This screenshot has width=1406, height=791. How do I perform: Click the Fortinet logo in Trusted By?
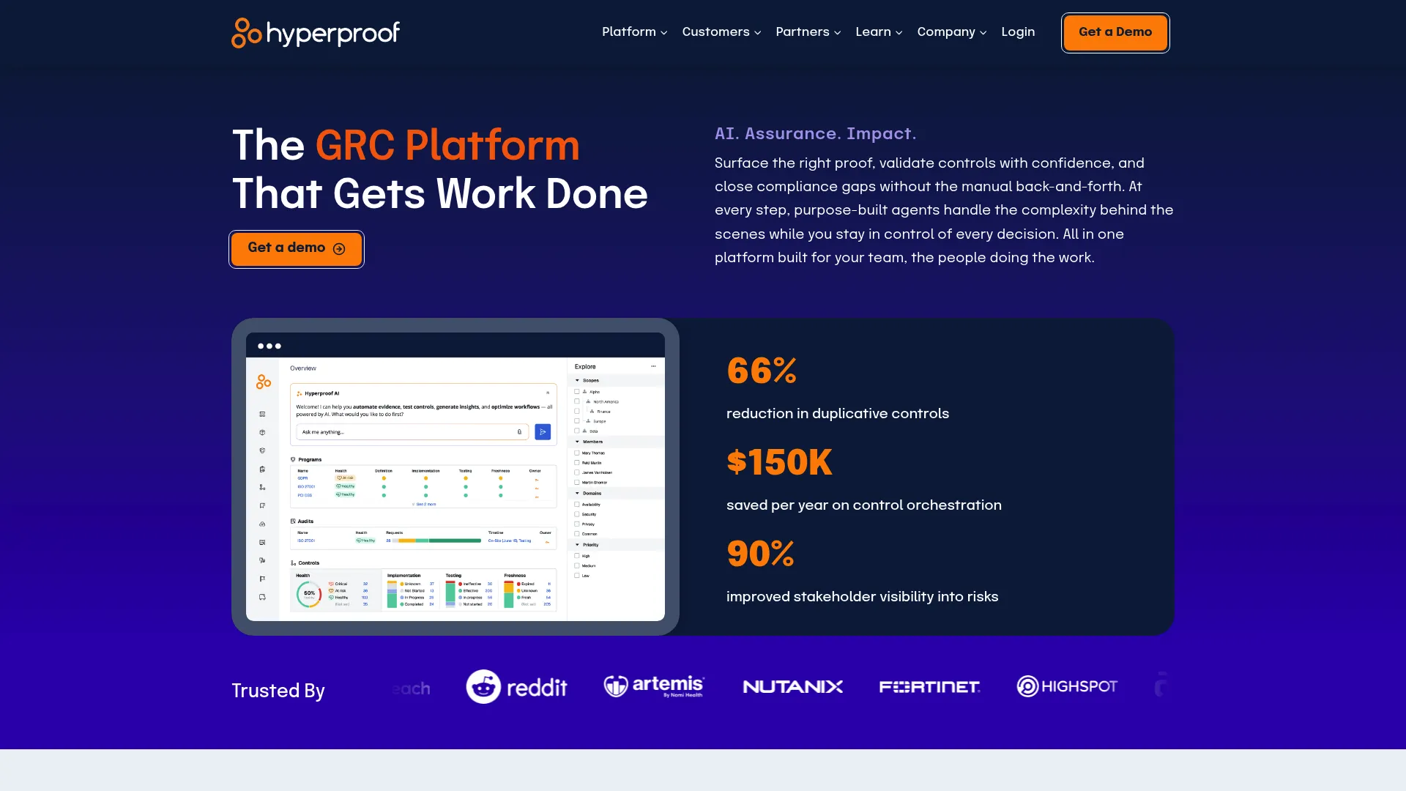coord(929,687)
